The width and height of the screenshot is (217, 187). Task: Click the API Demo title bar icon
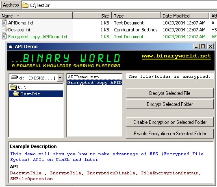coord(11,46)
